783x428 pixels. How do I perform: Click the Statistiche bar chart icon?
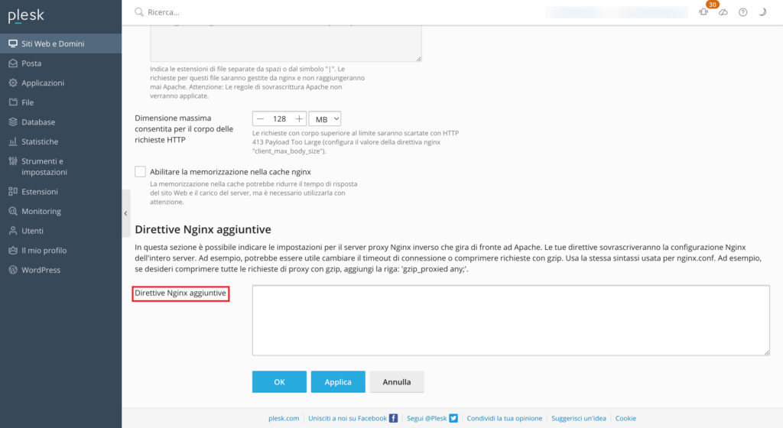[13, 141]
